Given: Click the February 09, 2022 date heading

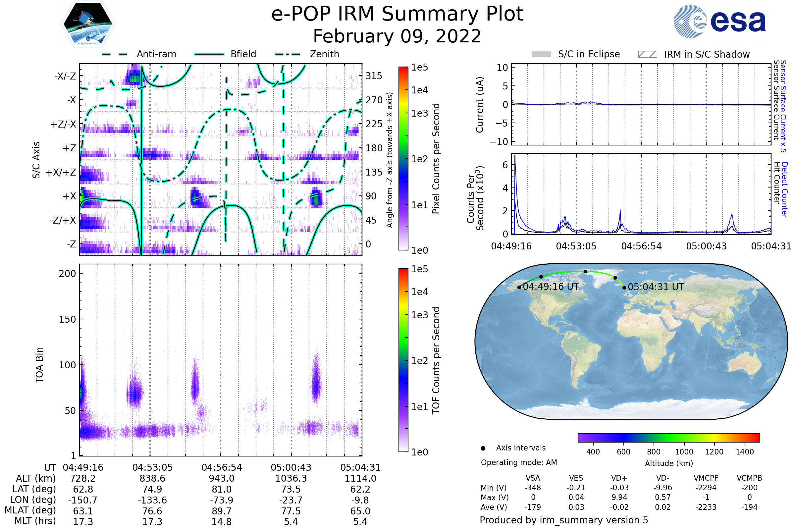Looking at the screenshot, I should pos(397,36).
